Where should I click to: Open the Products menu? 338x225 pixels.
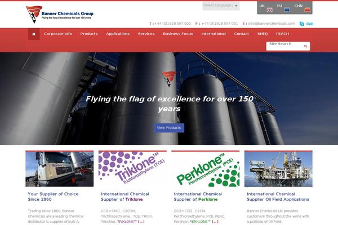pyautogui.click(x=89, y=34)
